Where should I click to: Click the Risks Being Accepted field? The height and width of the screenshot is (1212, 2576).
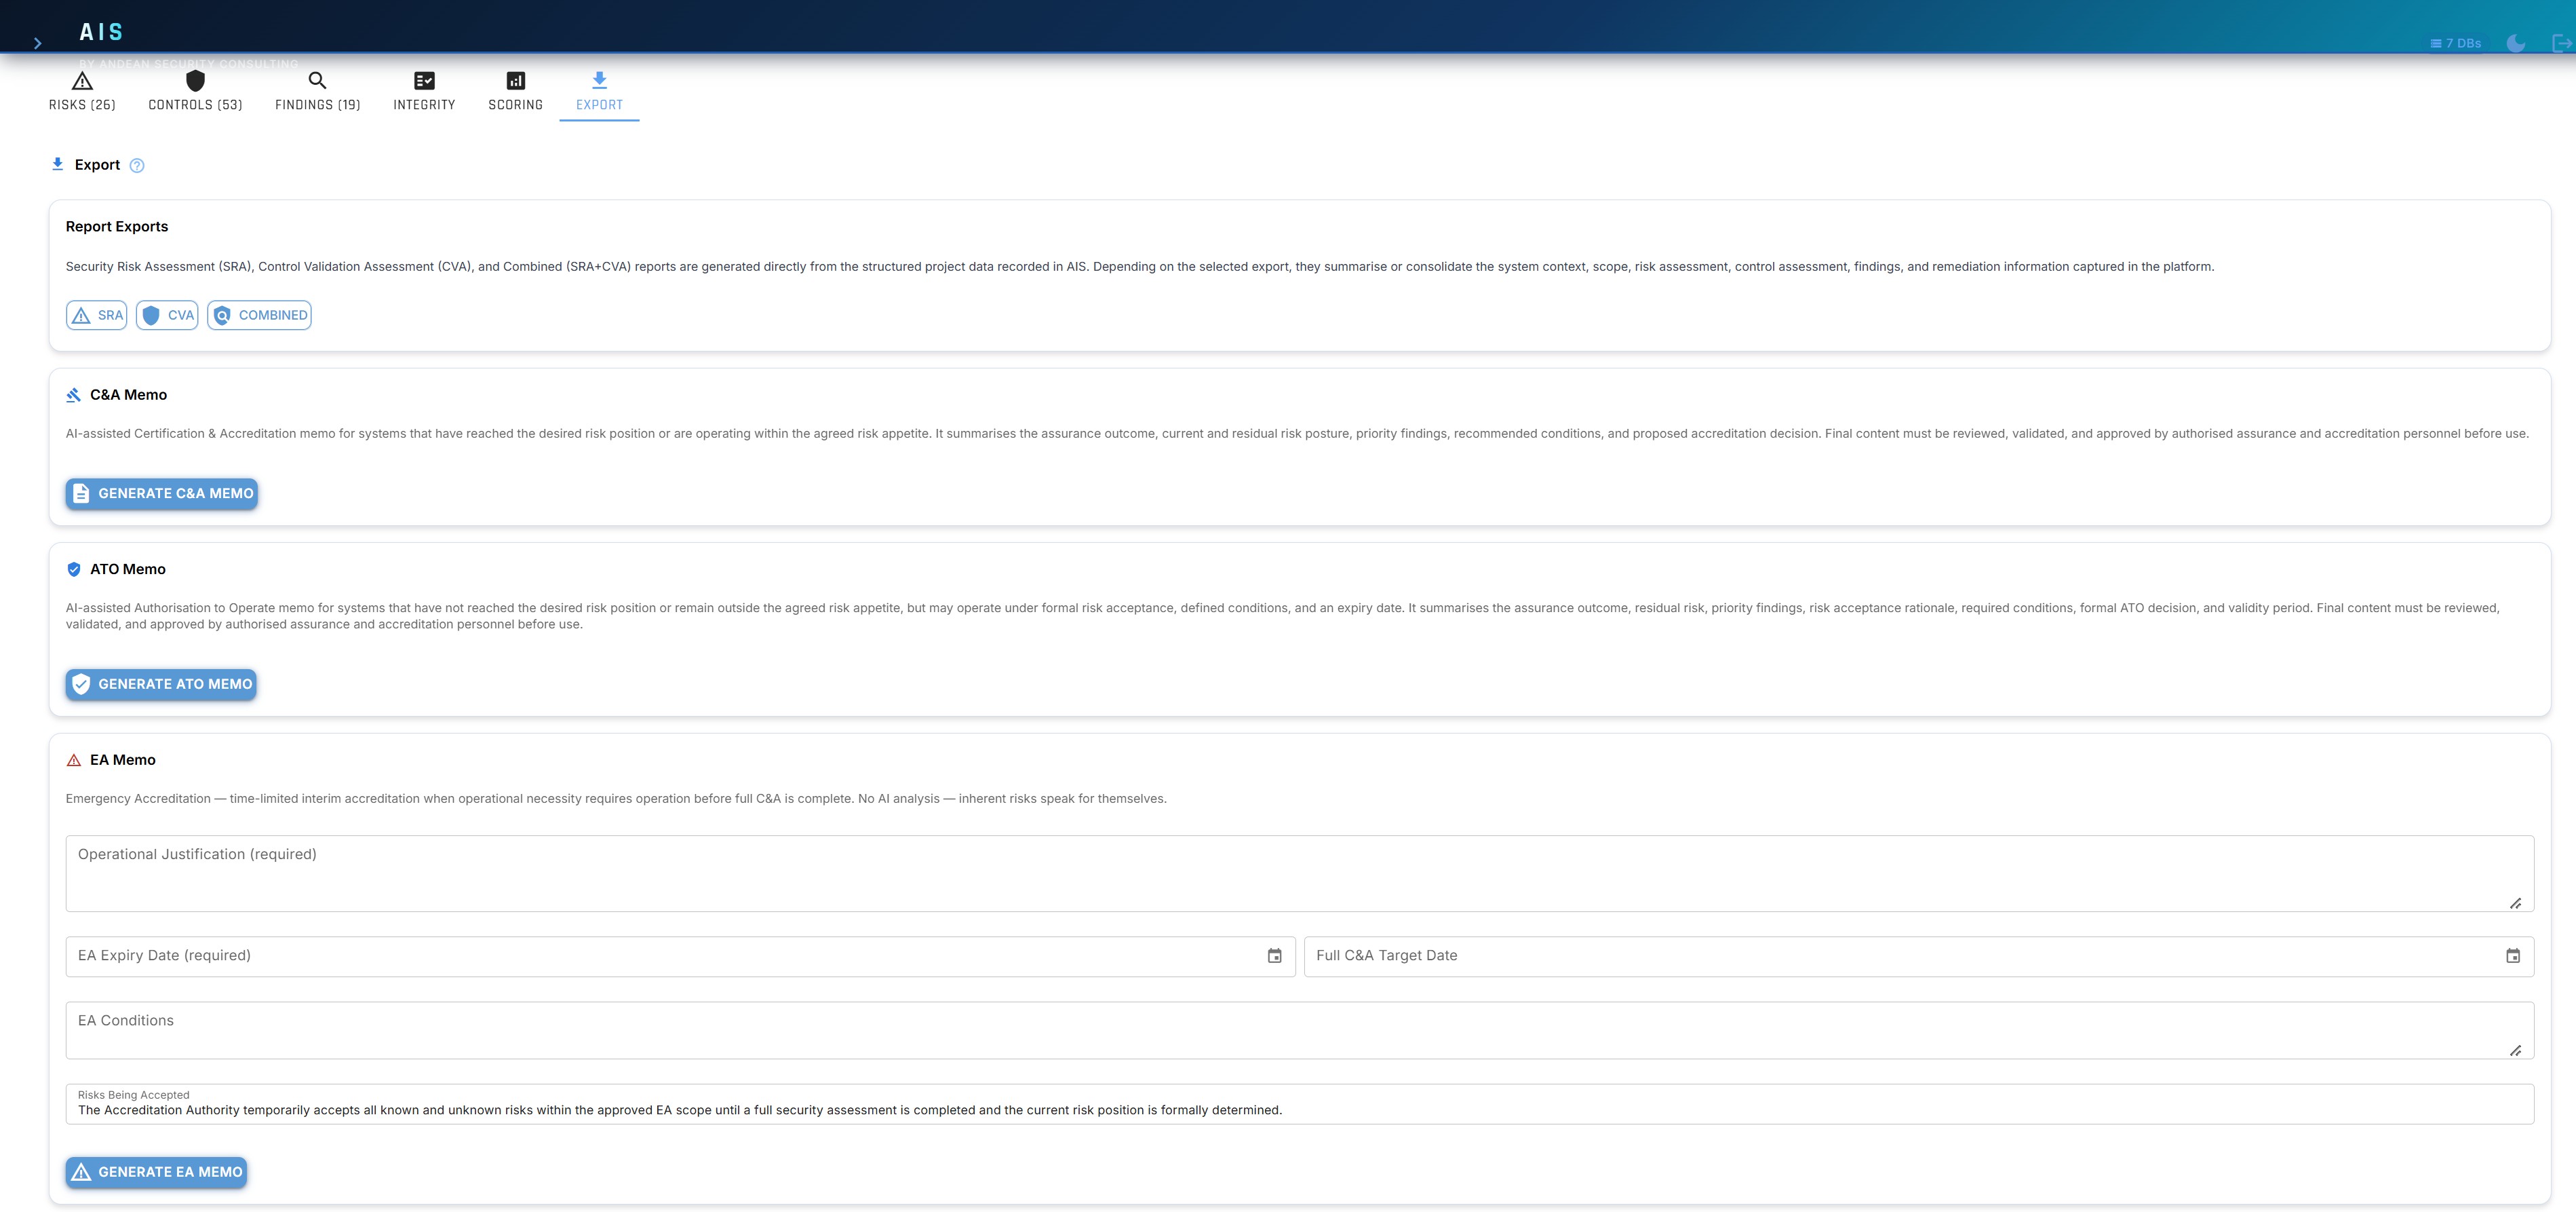click(x=1300, y=1105)
